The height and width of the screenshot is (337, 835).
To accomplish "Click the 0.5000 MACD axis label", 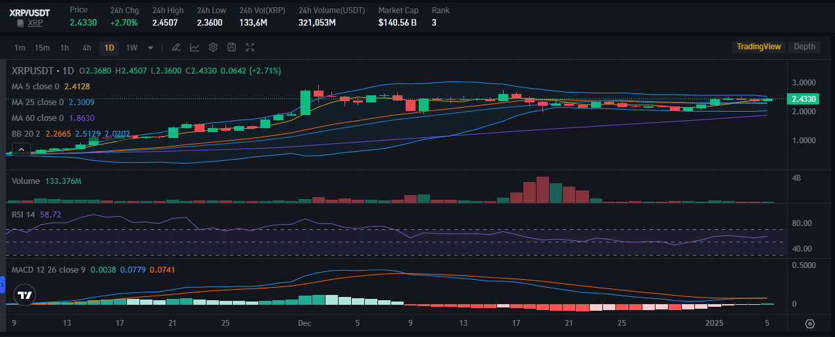I will pyautogui.click(x=804, y=265).
